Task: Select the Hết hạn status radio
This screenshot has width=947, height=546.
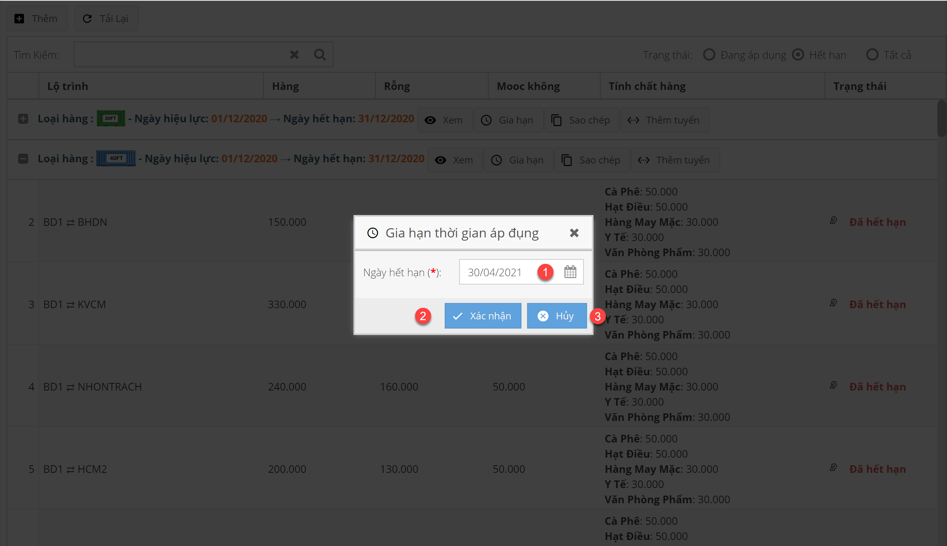Action: (798, 55)
